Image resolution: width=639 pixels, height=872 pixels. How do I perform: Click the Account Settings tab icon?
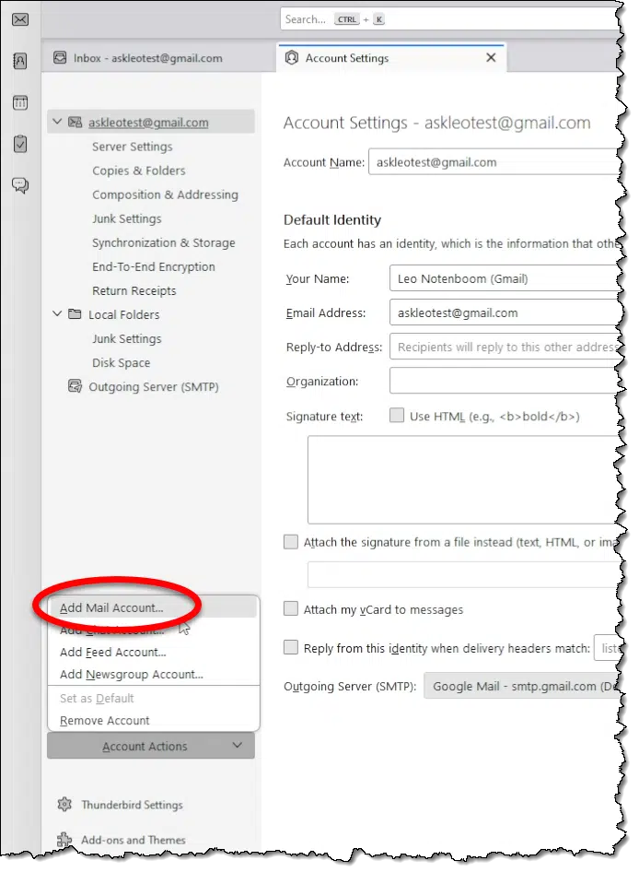292,57
